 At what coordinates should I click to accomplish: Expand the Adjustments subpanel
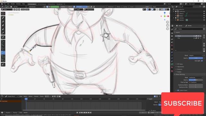pyautogui.click(x=176, y=67)
